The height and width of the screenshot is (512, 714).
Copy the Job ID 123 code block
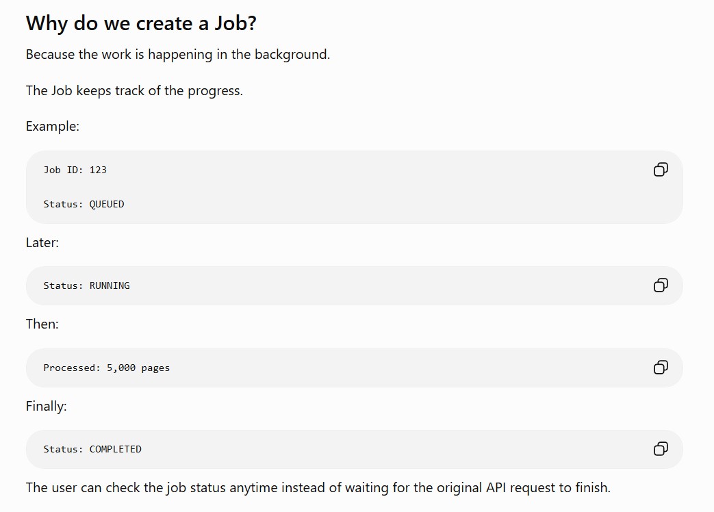(661, 169)
